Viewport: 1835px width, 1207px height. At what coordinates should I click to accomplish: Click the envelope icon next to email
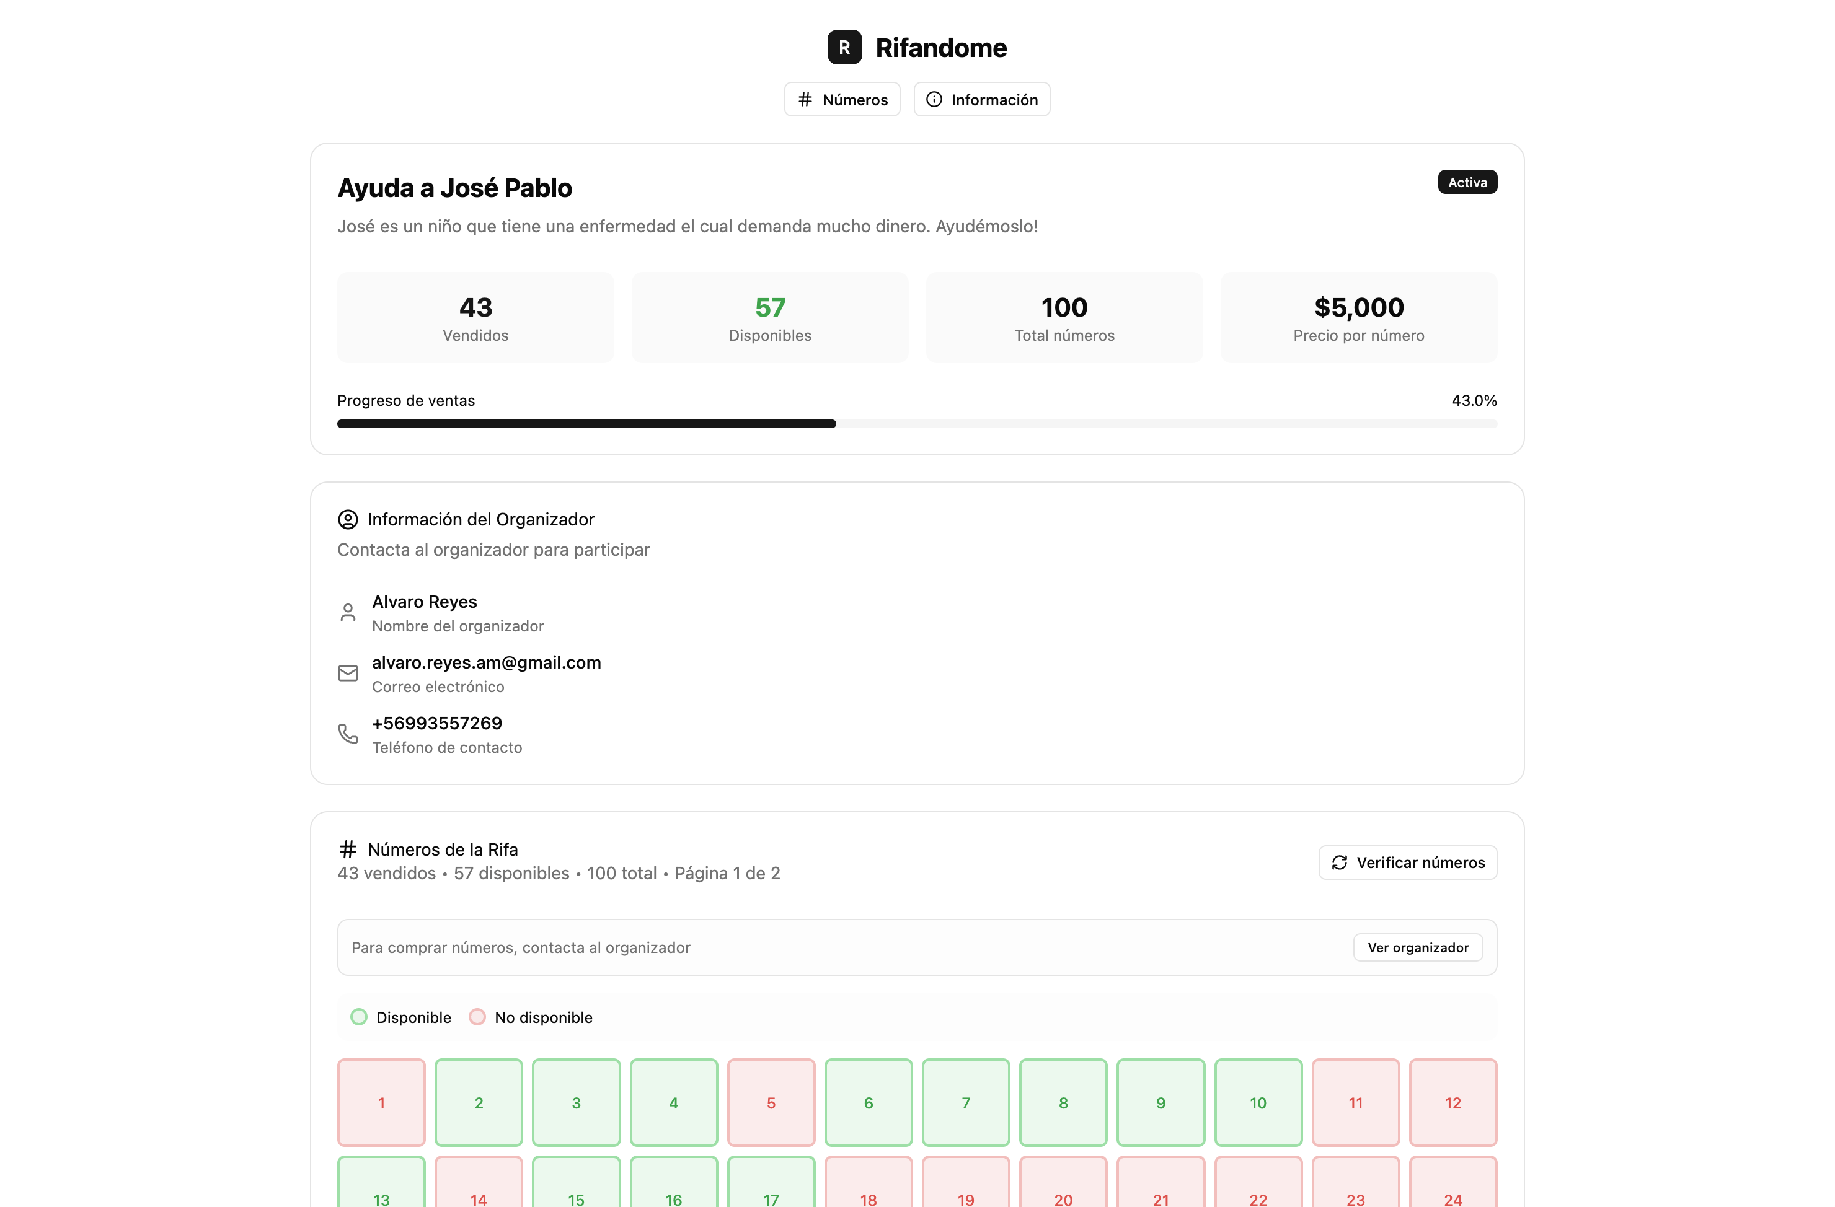pos(348,674)
